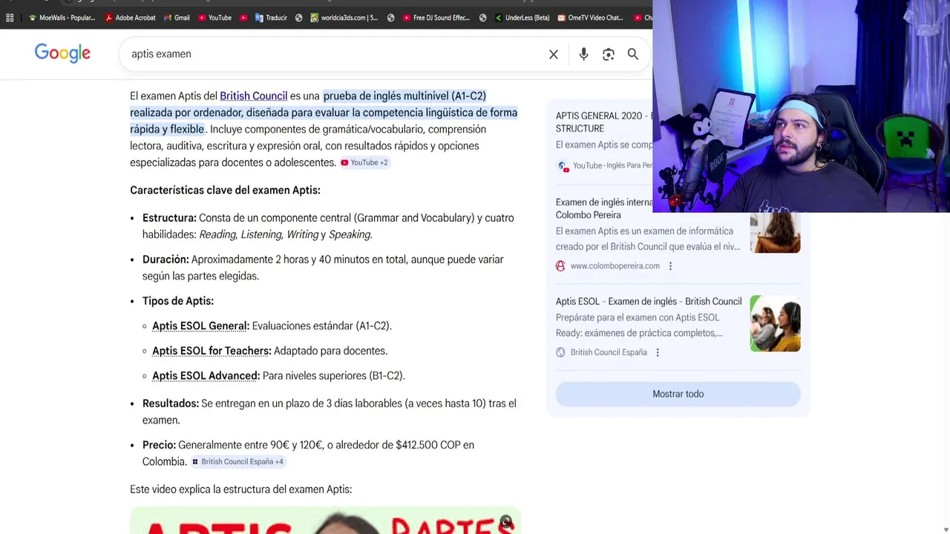950x534 pixels.
Task: Select the 'Características clave del examen Aptis:' heading
Action: (x=225, y=190)
